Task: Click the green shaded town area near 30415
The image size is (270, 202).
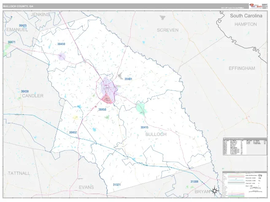Action: (x=141, y=109)
